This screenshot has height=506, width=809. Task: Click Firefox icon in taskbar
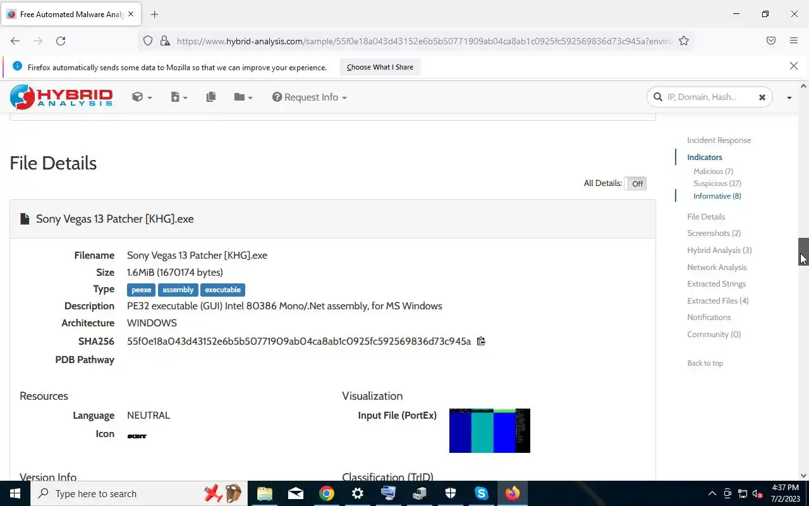[513, 493]
